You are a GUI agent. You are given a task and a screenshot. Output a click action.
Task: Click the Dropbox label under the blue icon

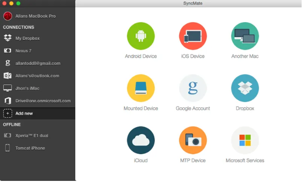point(245,108)
